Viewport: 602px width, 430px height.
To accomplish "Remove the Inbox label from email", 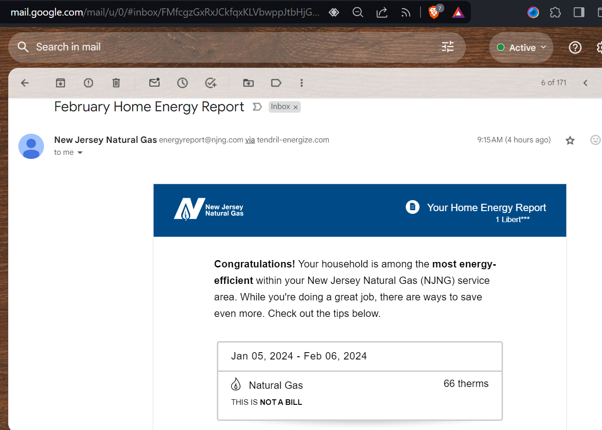I will [296, 107].
